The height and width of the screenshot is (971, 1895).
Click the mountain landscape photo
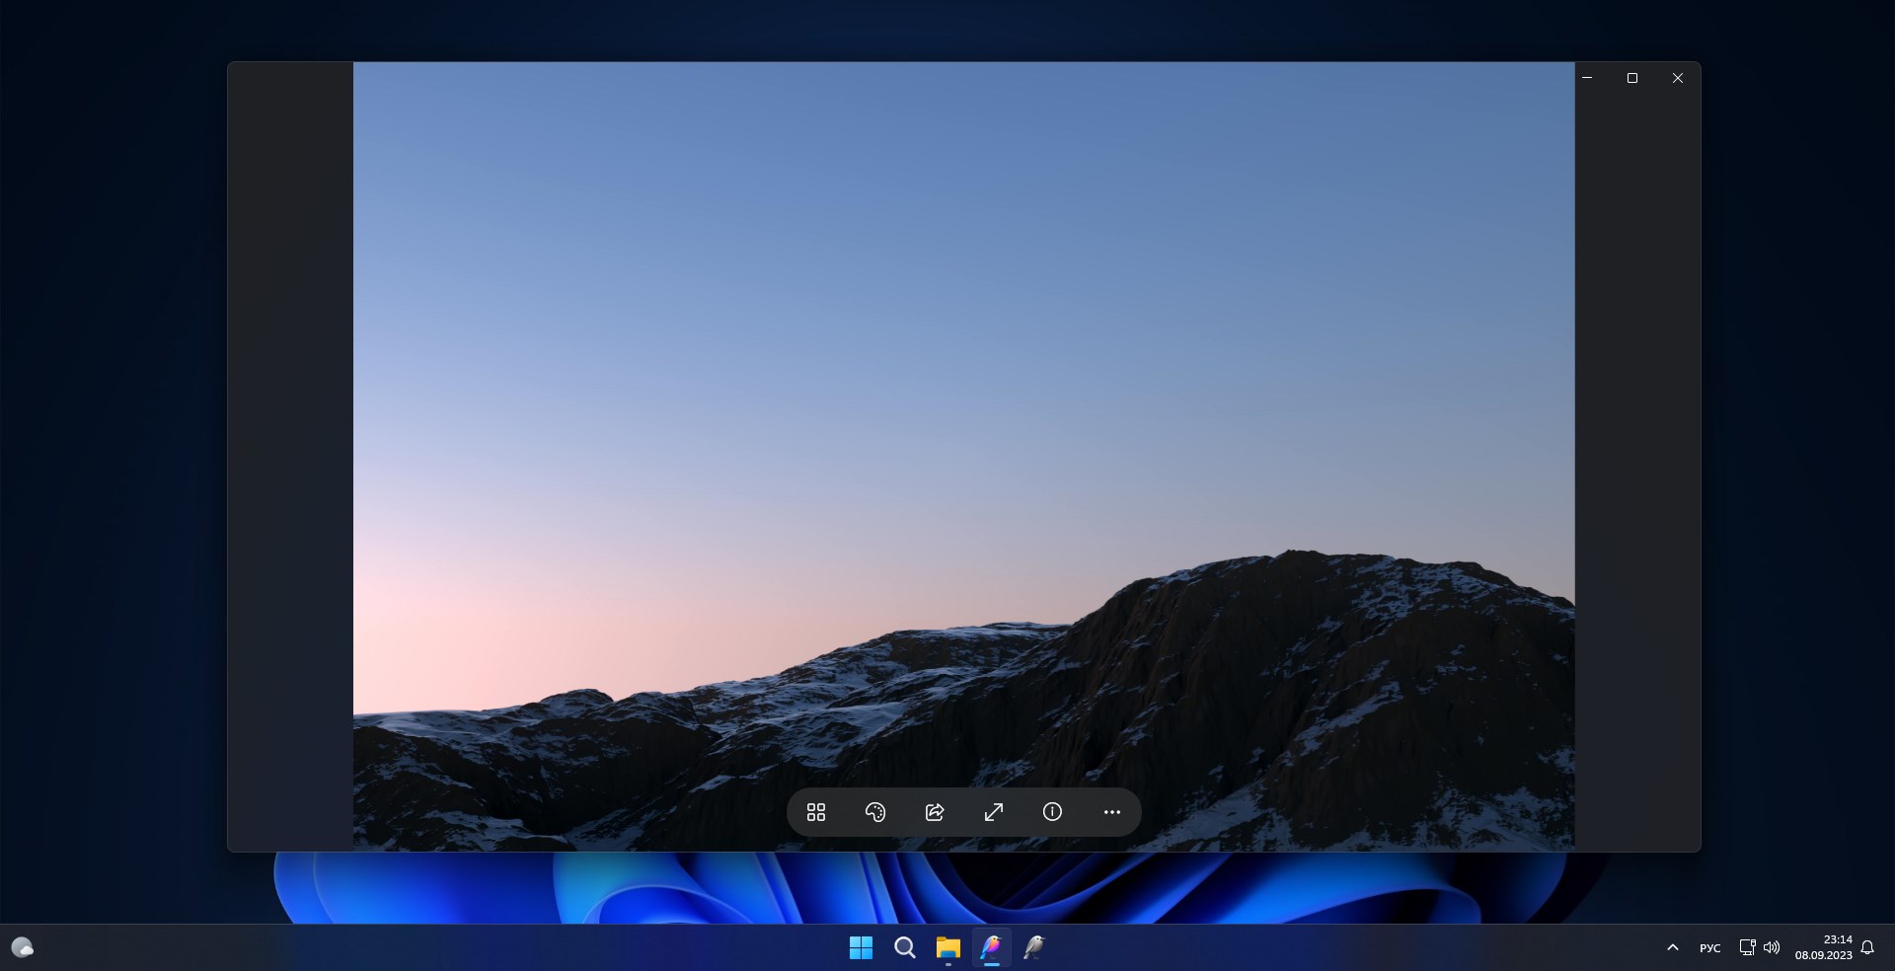coord(963,456)
